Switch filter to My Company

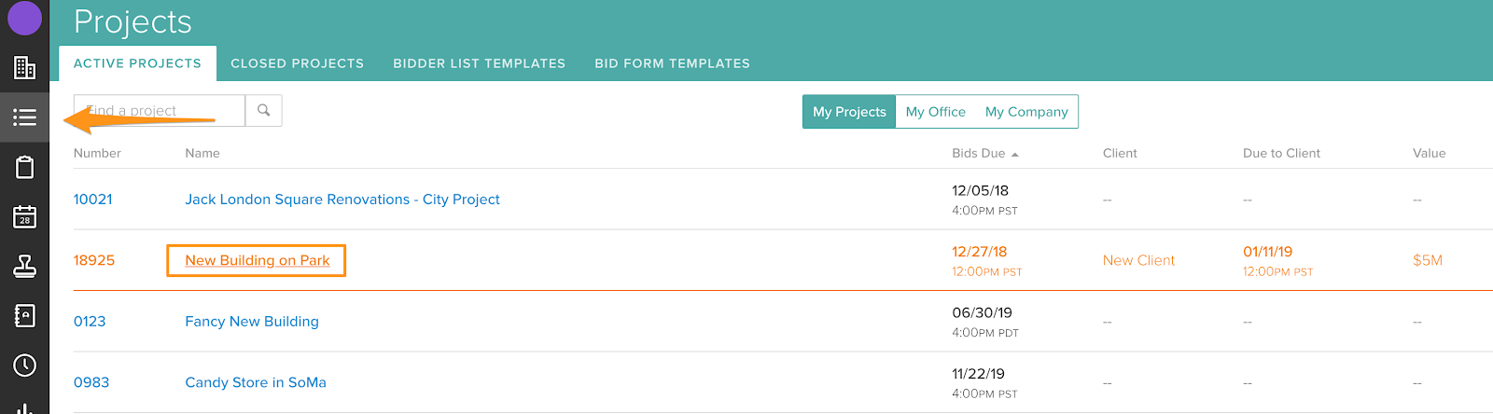1026,112
